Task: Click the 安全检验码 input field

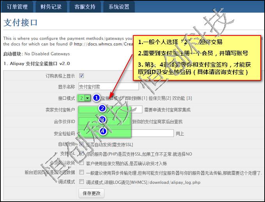Action: [126, 133]
